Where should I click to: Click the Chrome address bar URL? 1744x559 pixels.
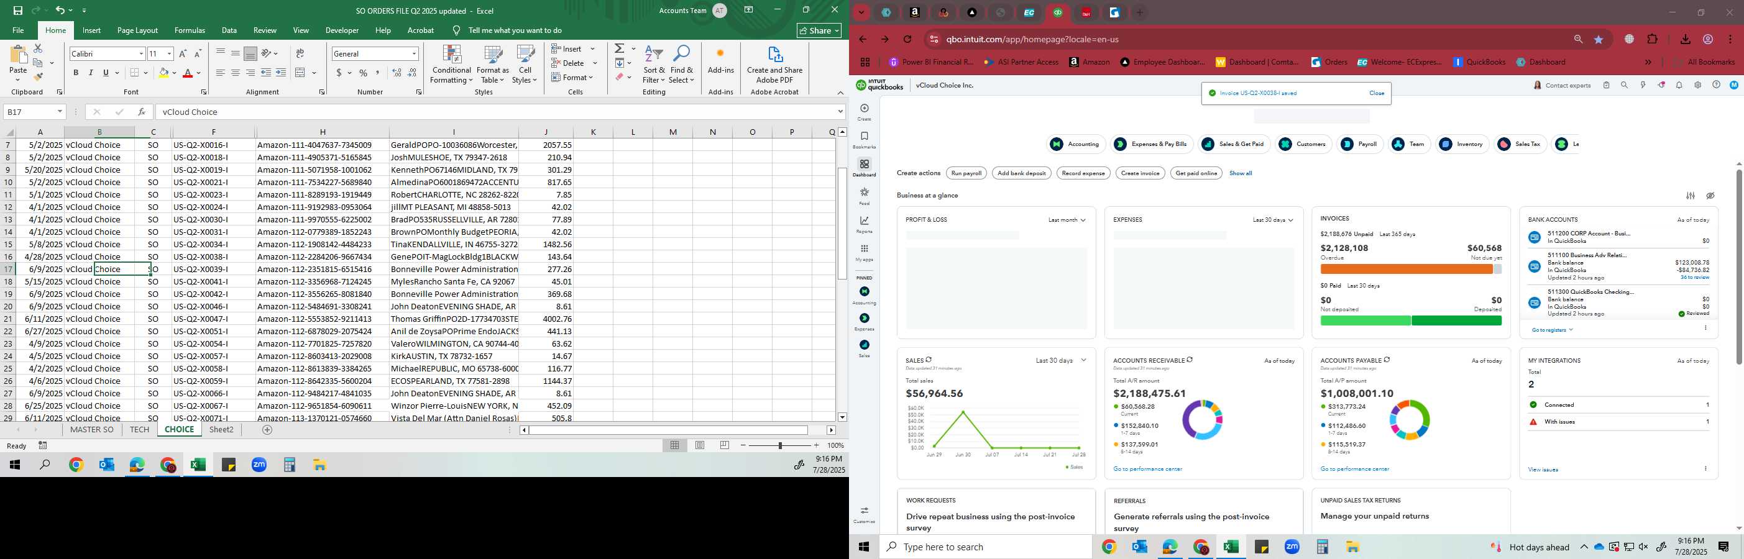1032,39
